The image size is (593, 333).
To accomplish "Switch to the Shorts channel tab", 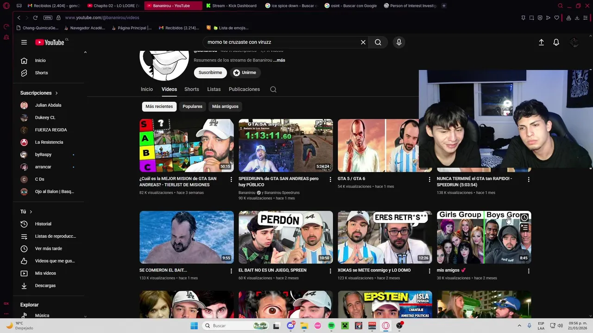I will pos(191,89).
